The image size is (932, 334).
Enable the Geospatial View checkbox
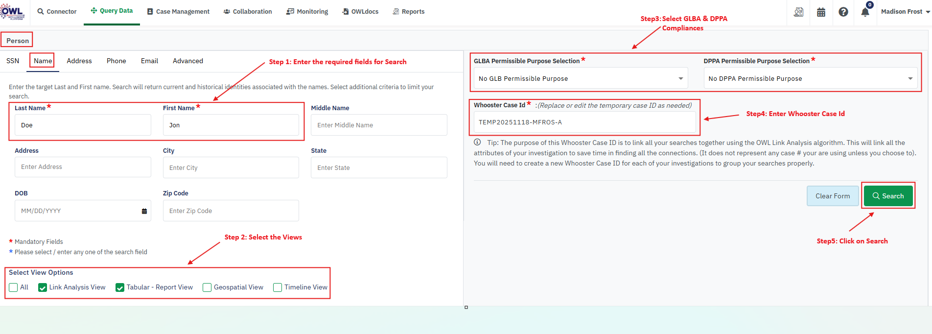pos(207,287)
